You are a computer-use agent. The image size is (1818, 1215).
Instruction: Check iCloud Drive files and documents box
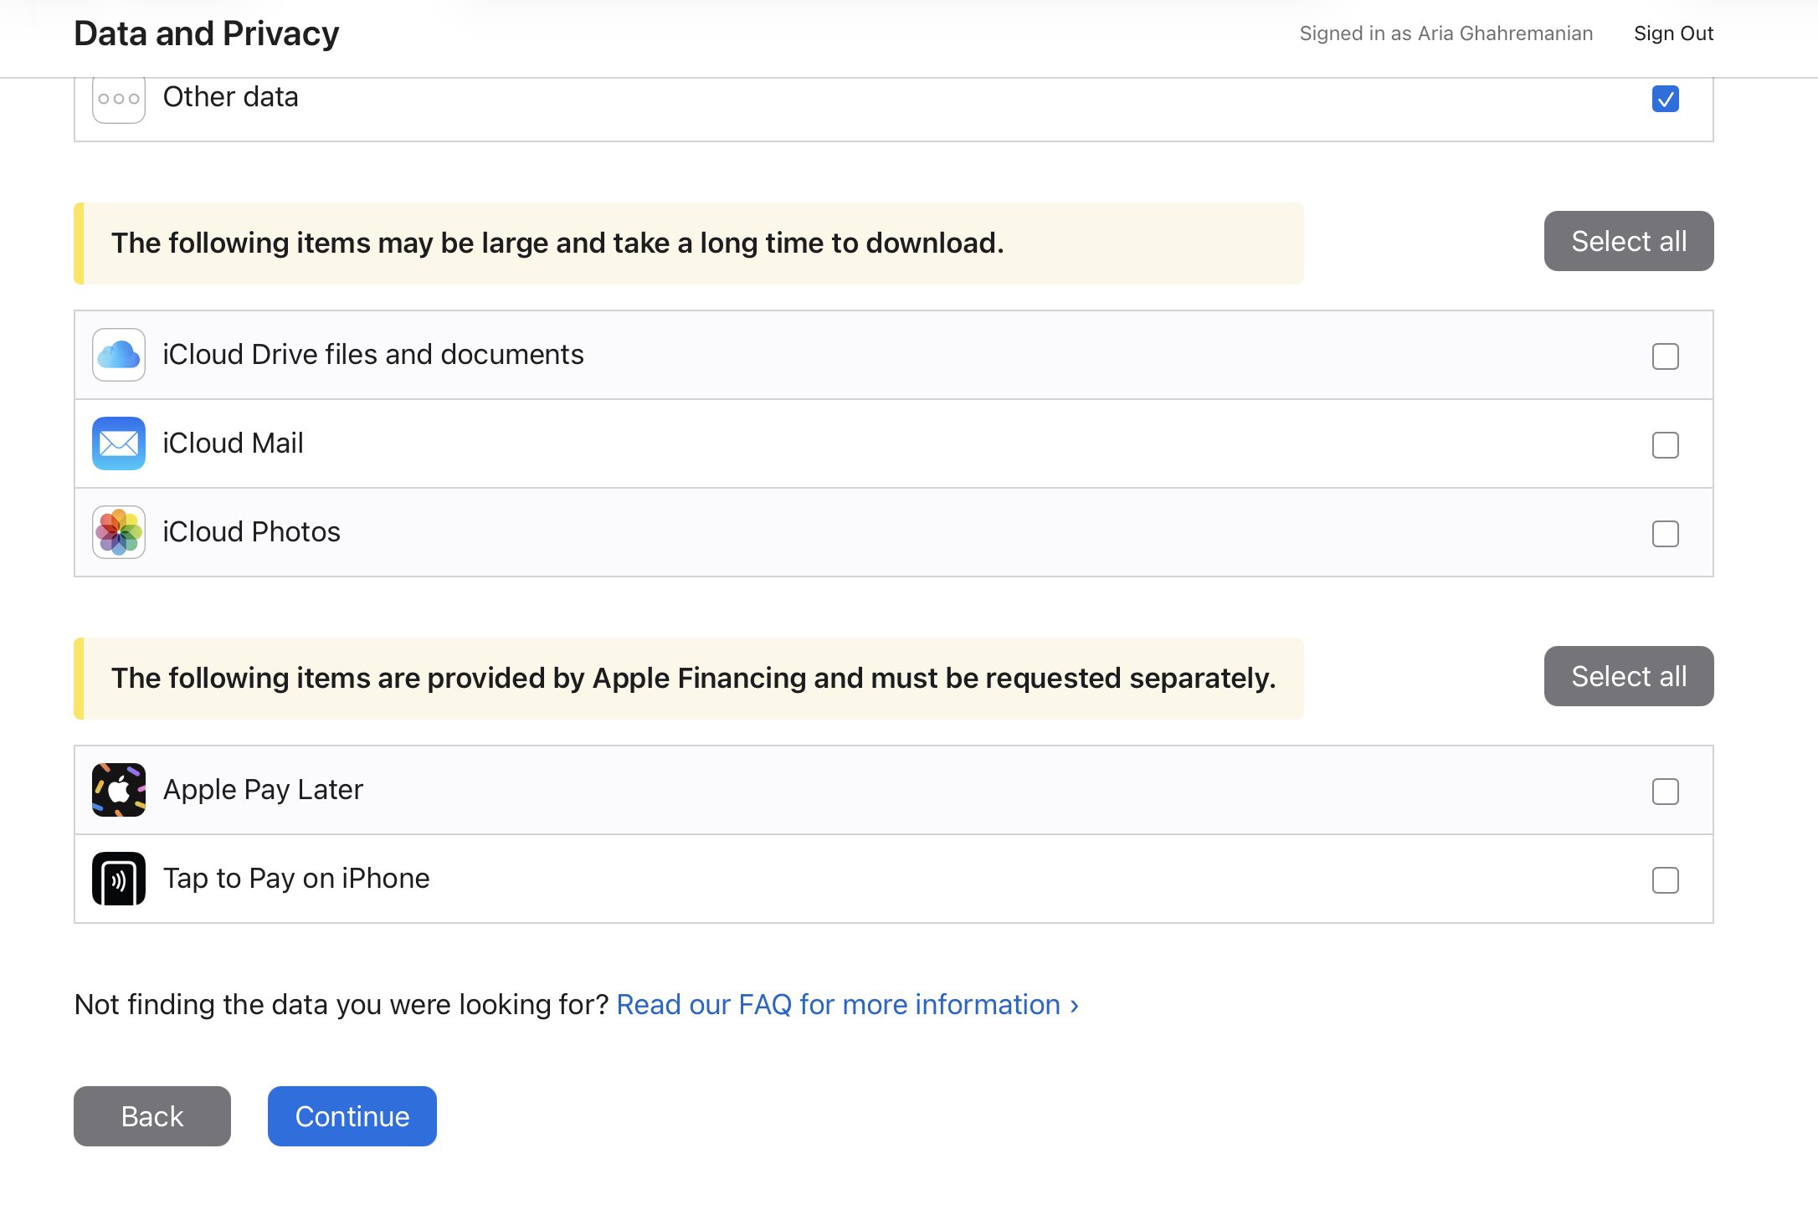(x=1665, y=356)
